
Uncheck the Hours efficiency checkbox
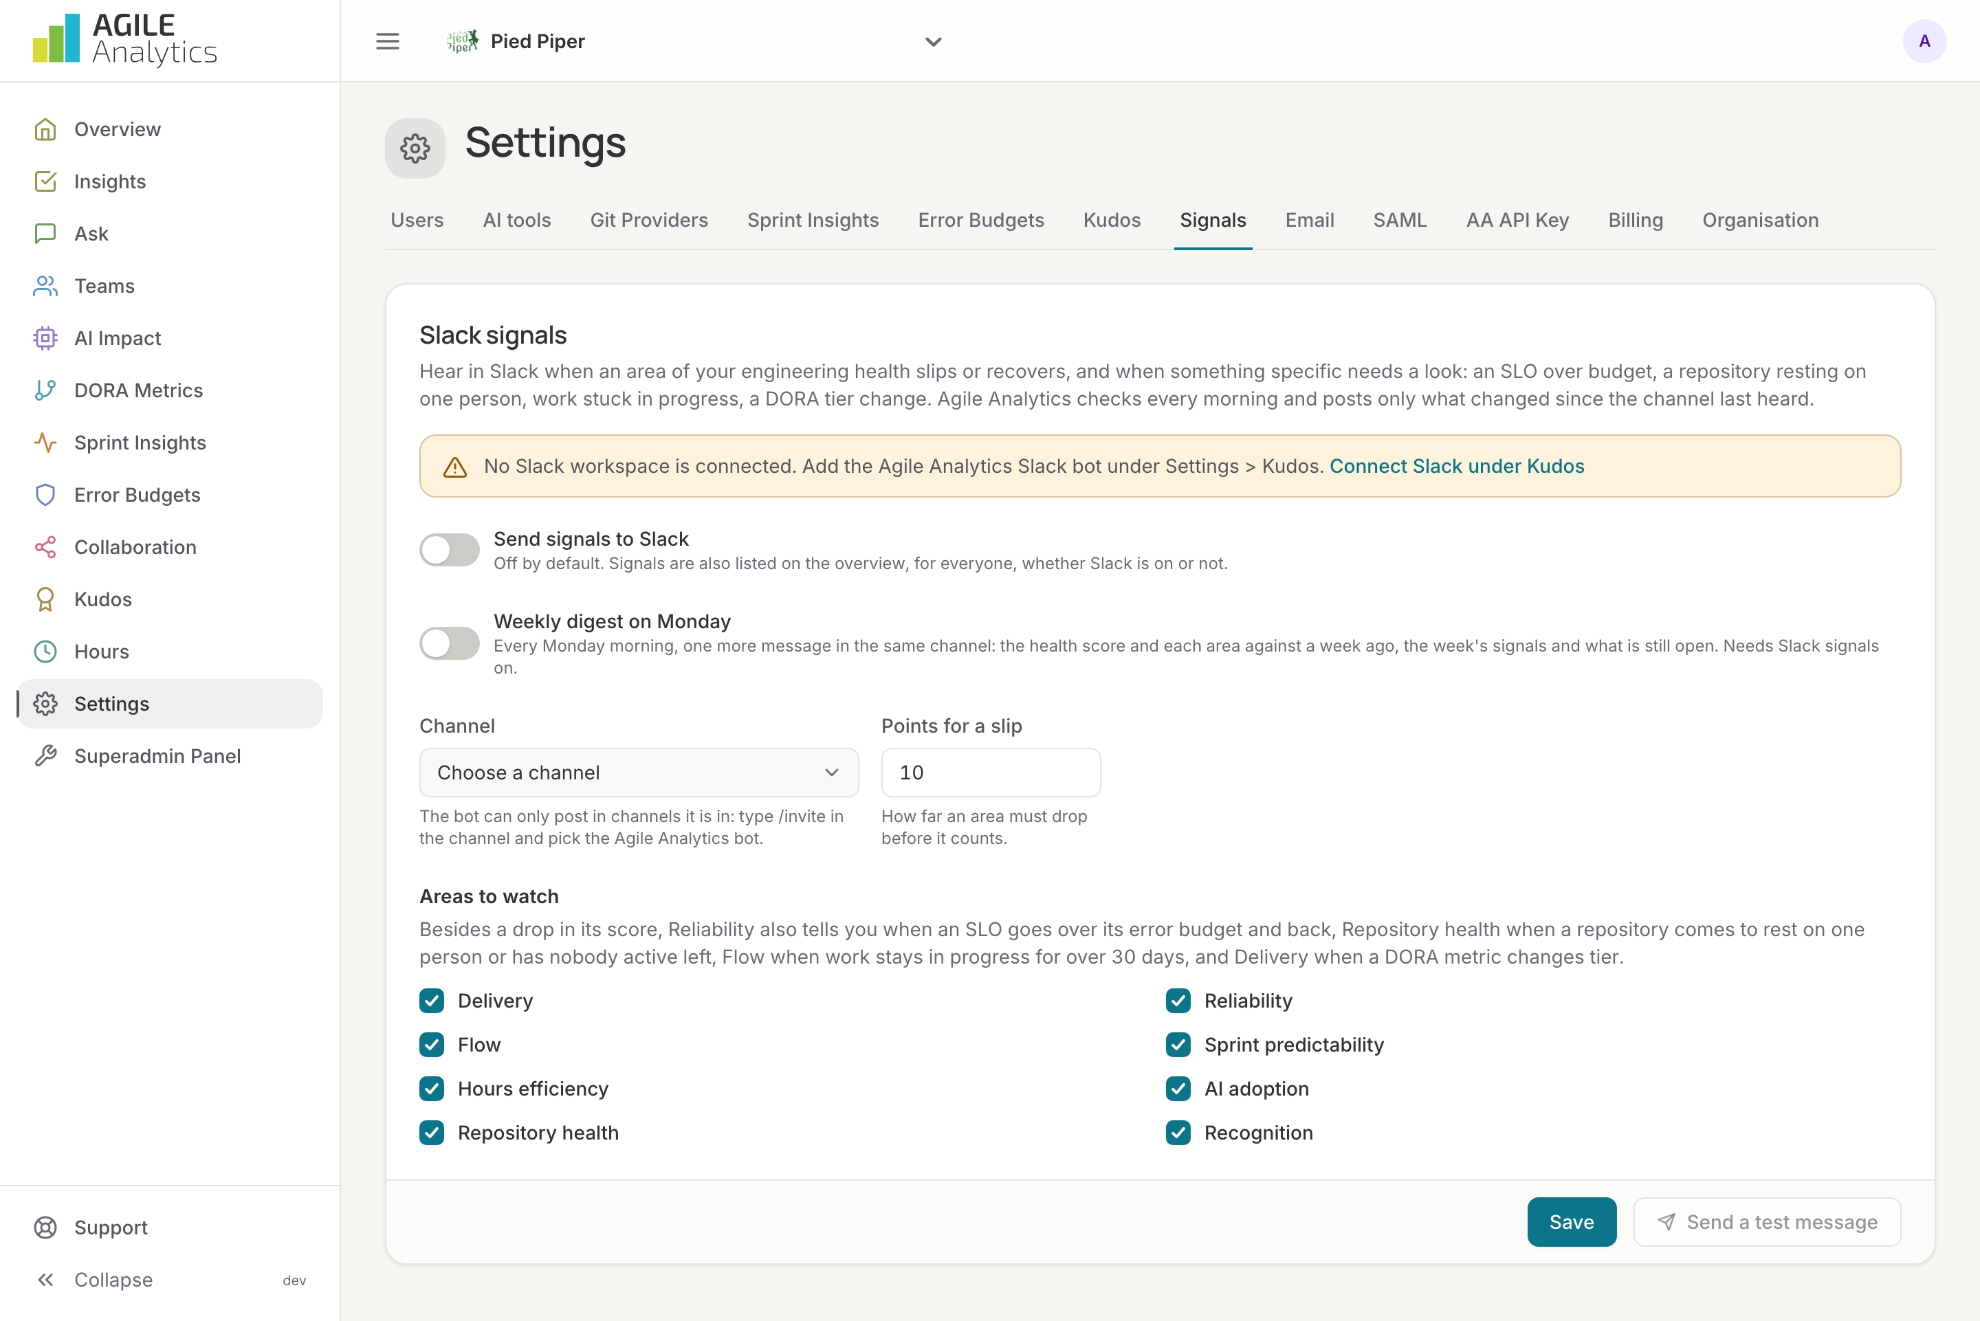[x=431, y=1089]
